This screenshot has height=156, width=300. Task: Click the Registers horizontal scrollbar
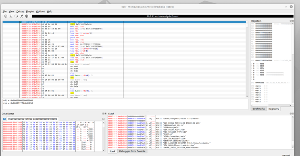(271, 105)
